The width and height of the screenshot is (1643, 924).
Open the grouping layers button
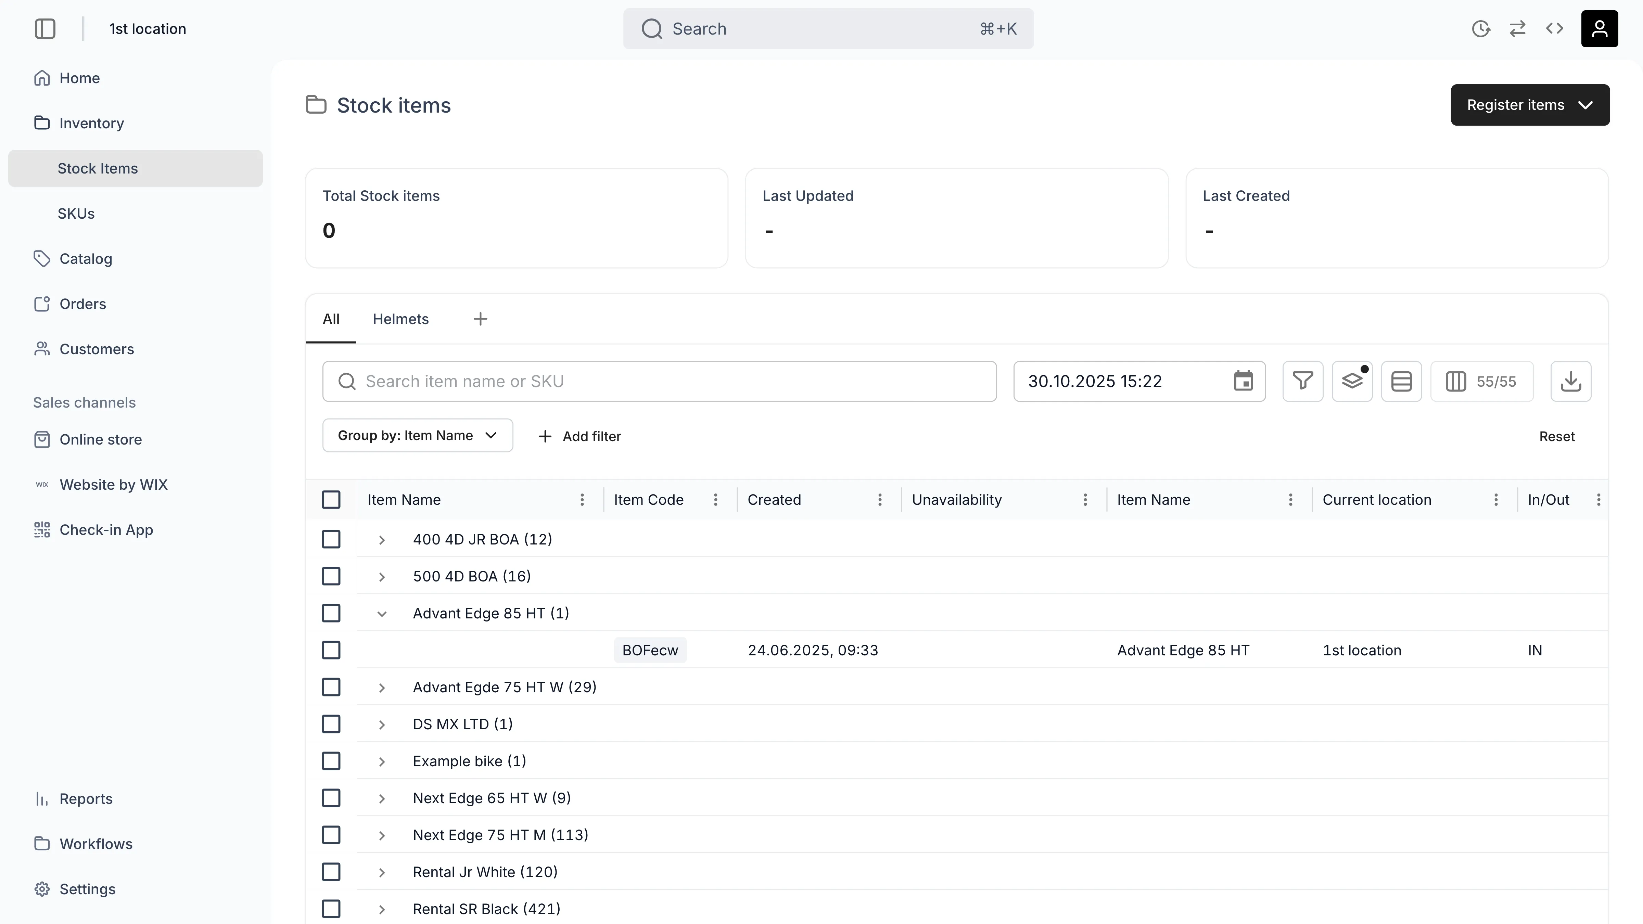1351,381
